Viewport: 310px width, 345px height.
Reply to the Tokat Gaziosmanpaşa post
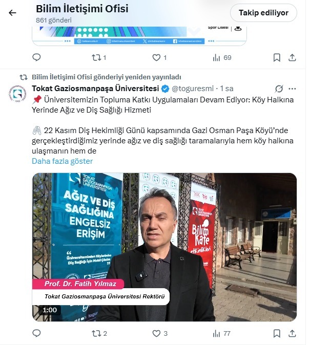36,333
